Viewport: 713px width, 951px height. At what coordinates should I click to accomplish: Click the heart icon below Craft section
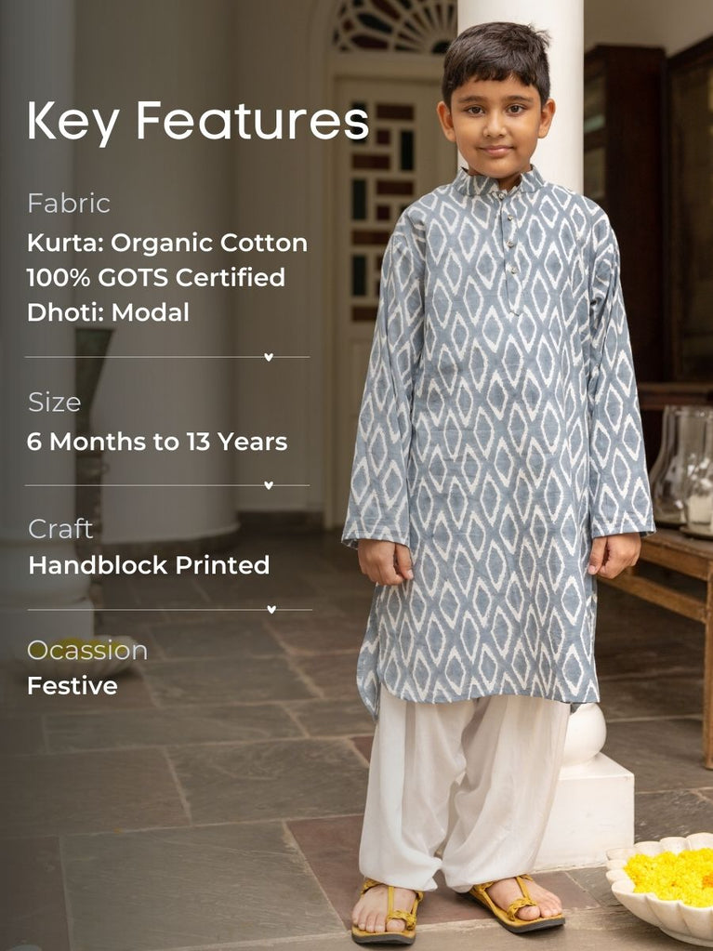271,609
